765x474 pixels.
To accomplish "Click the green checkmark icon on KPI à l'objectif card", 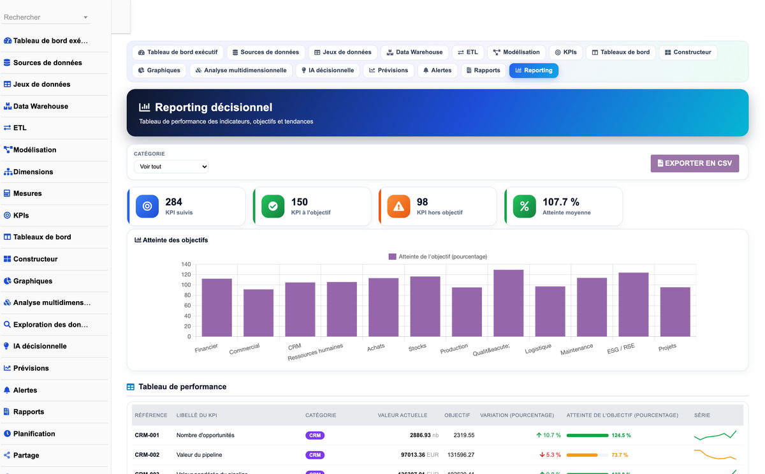I will coord(273,206).
